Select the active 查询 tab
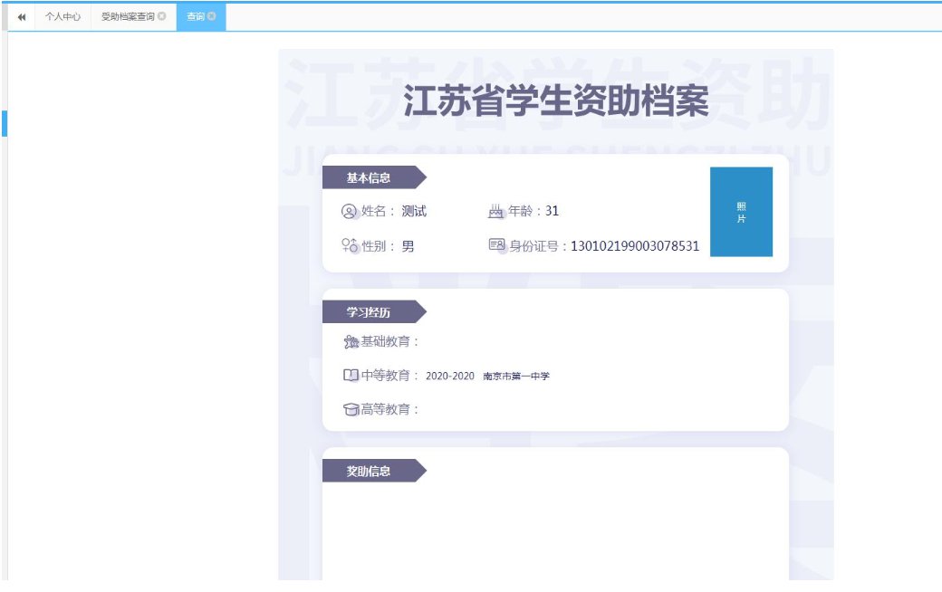942x592 pixels. (195, 16)
